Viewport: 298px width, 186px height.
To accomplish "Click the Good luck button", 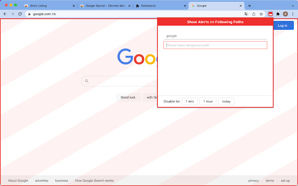I will [x=128, y=97].
